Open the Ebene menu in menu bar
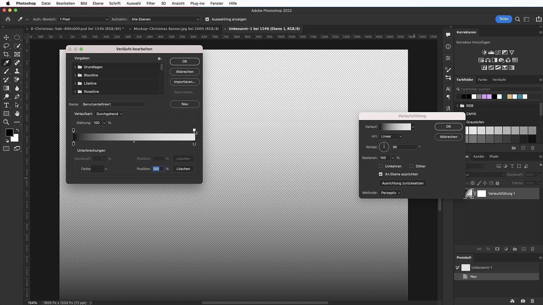This screenshot has width=543, height=305. [98, 3]
